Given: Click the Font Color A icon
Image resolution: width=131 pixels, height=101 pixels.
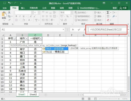Looking at the screenshot, I should pyautogui.click(x=29, y=20).
